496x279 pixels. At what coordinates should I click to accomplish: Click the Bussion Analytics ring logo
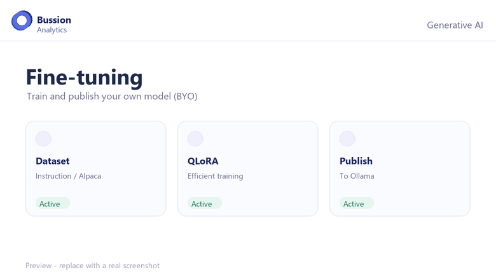[x=22, y=20]
